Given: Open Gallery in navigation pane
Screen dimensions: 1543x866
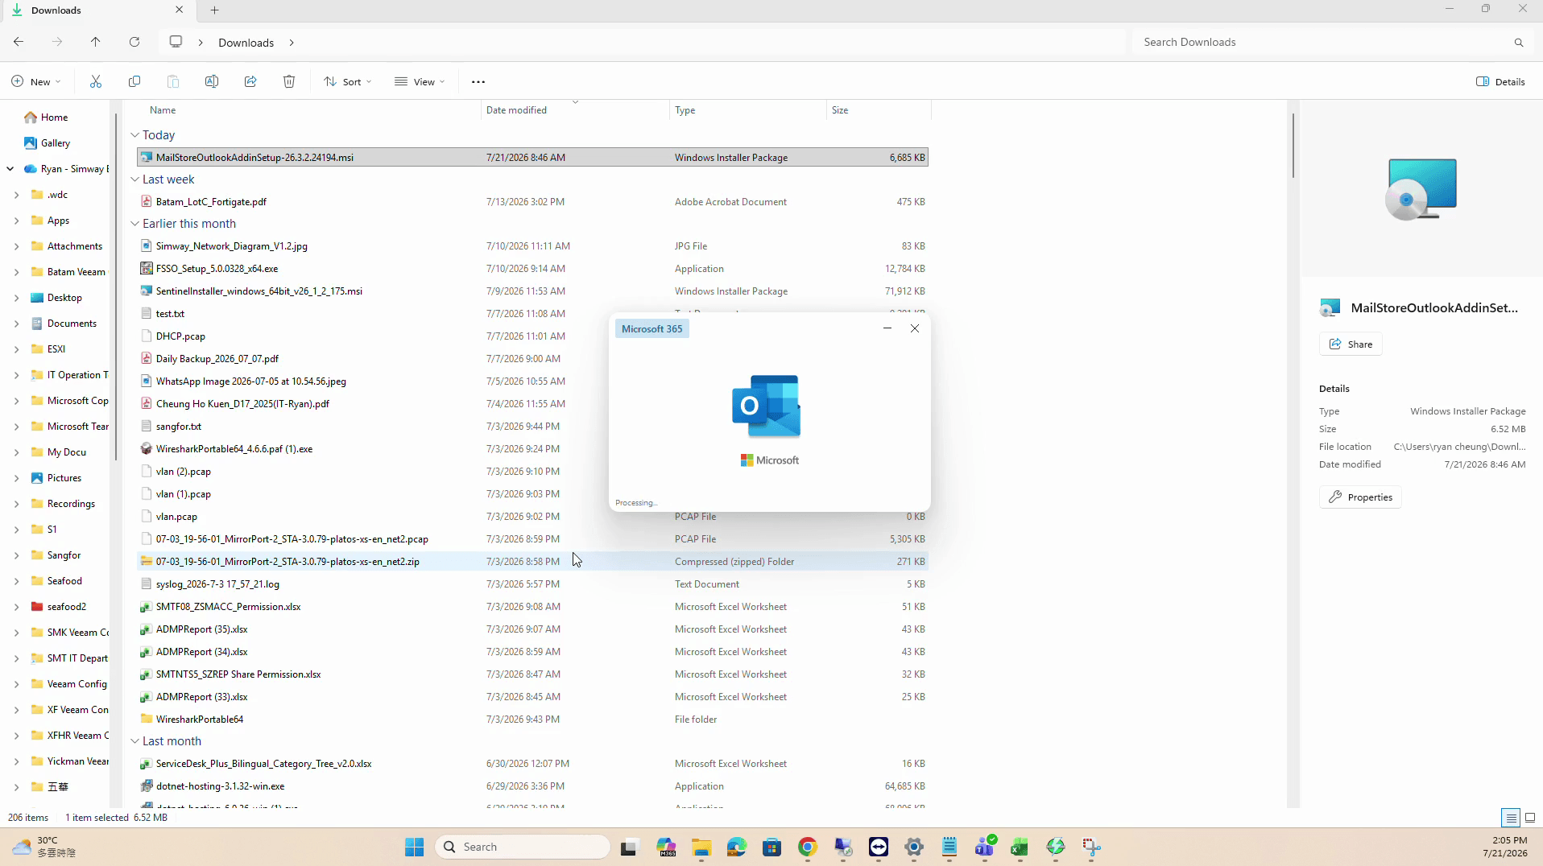Looking at the screenshot, I should [55, 143].
